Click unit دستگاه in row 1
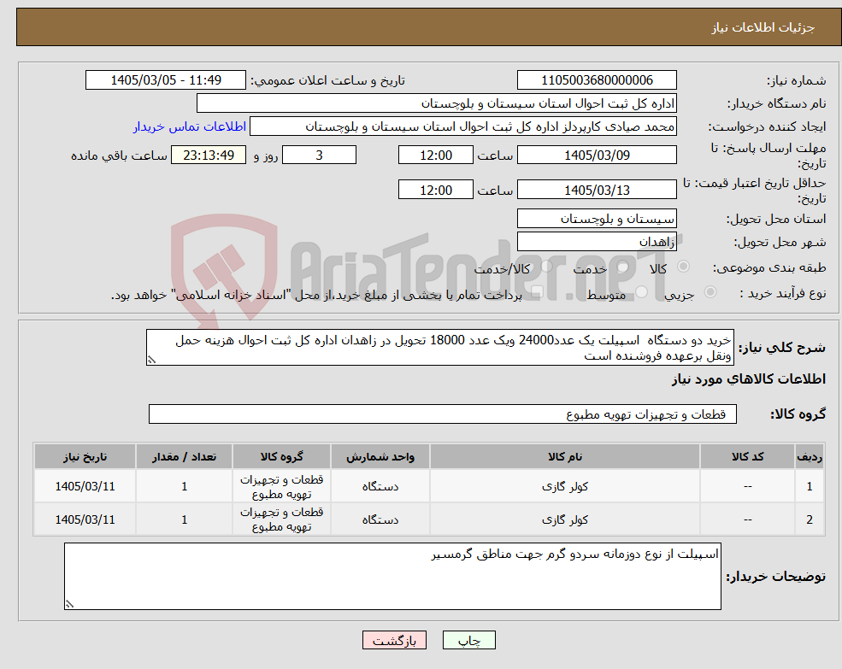Image resolution: width=842 pixels, height=669 pixels. pyautogui.click(x=380, y=486)
